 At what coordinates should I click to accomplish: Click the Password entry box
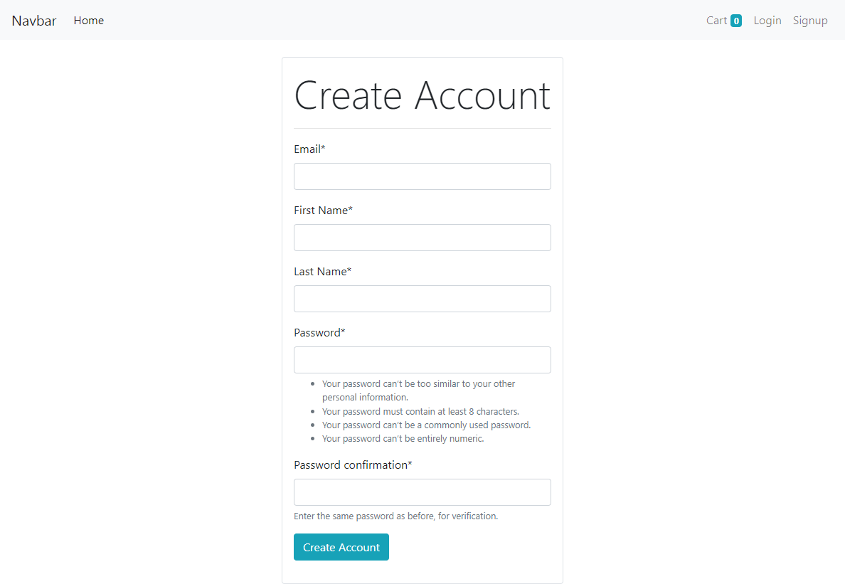pos(422,360)
